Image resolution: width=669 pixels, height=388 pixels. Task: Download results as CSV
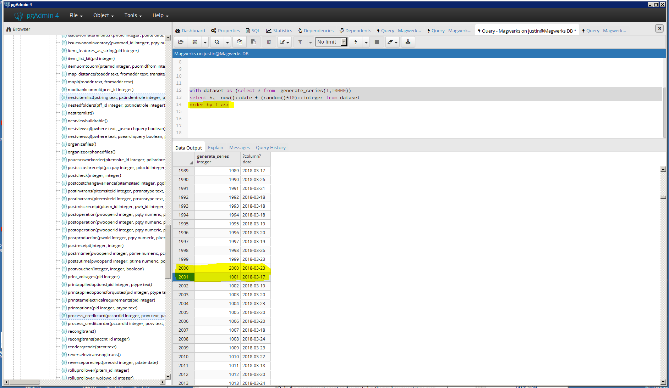pyautogui.click(x=408, y=42)
